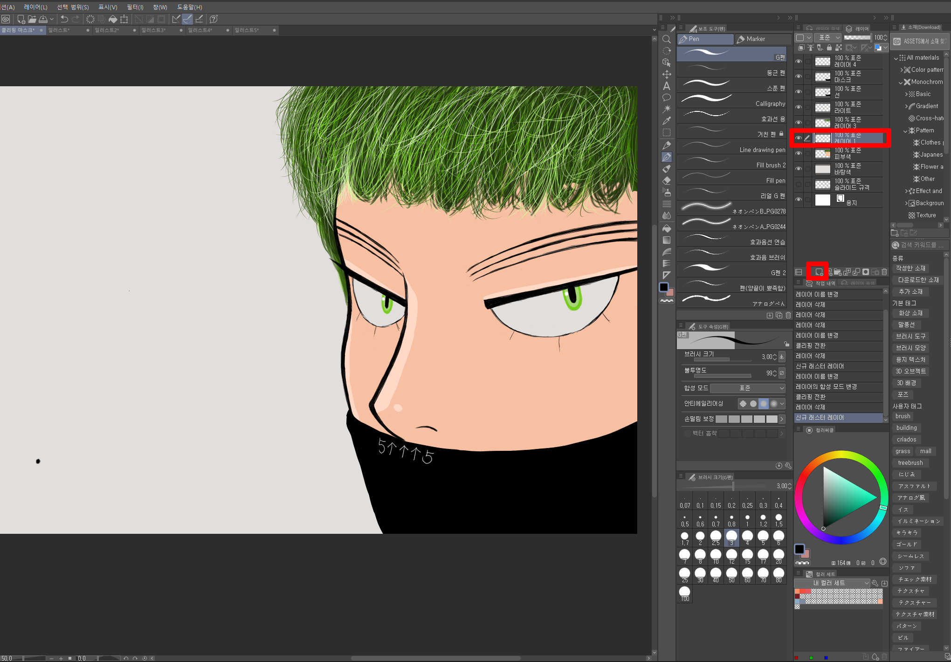Expand the Color pattern materials folder

point(902,70)
